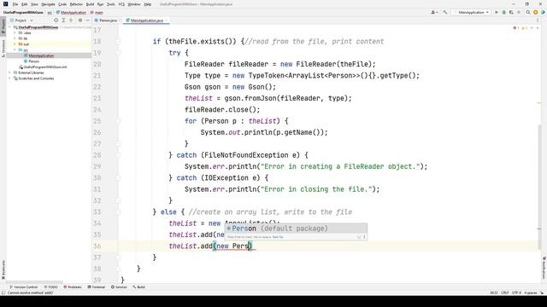Click the MainApplication breadcrumb in navigation bar
This screenshot has height=307, width=547.
point(71,13)
